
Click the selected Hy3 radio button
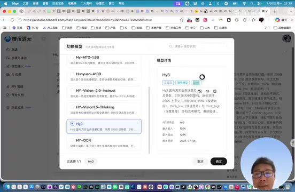(72, 124)
